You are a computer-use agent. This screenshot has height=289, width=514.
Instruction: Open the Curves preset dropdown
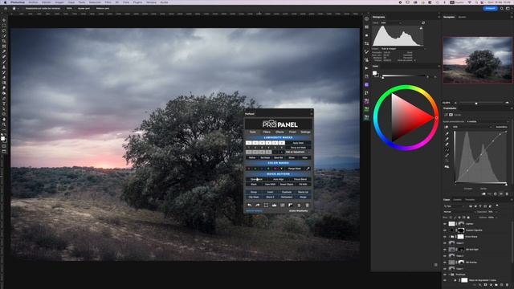pos(487,121)
